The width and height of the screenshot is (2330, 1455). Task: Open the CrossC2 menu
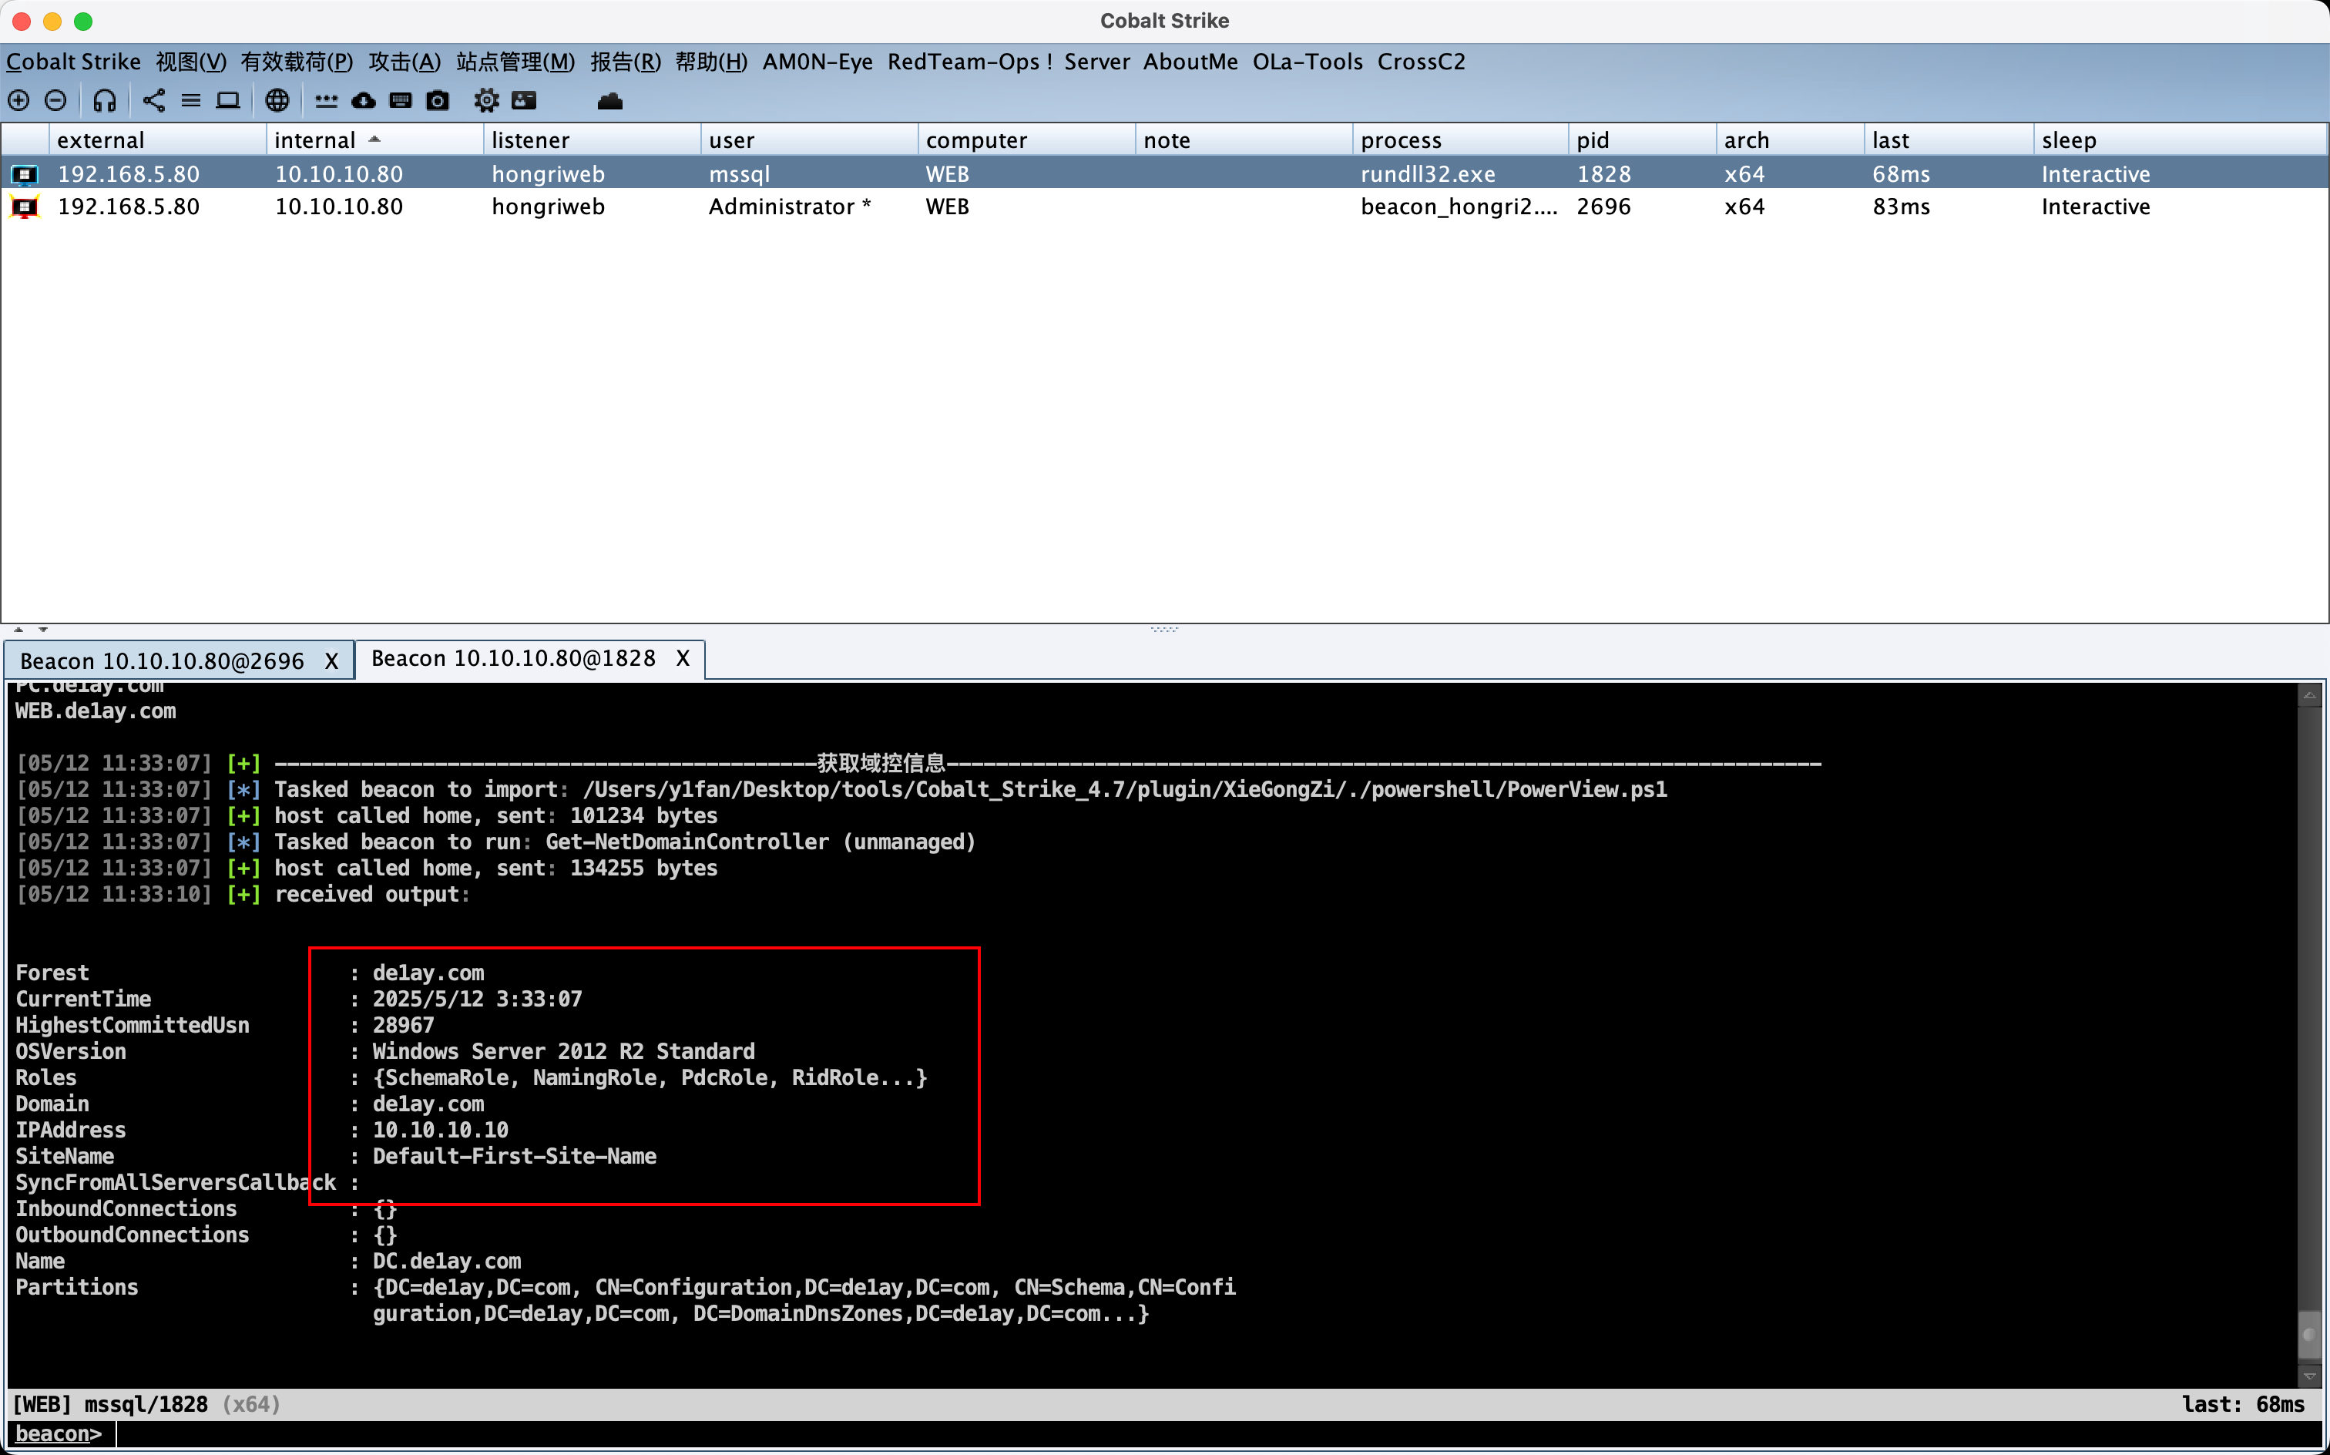1420,62
